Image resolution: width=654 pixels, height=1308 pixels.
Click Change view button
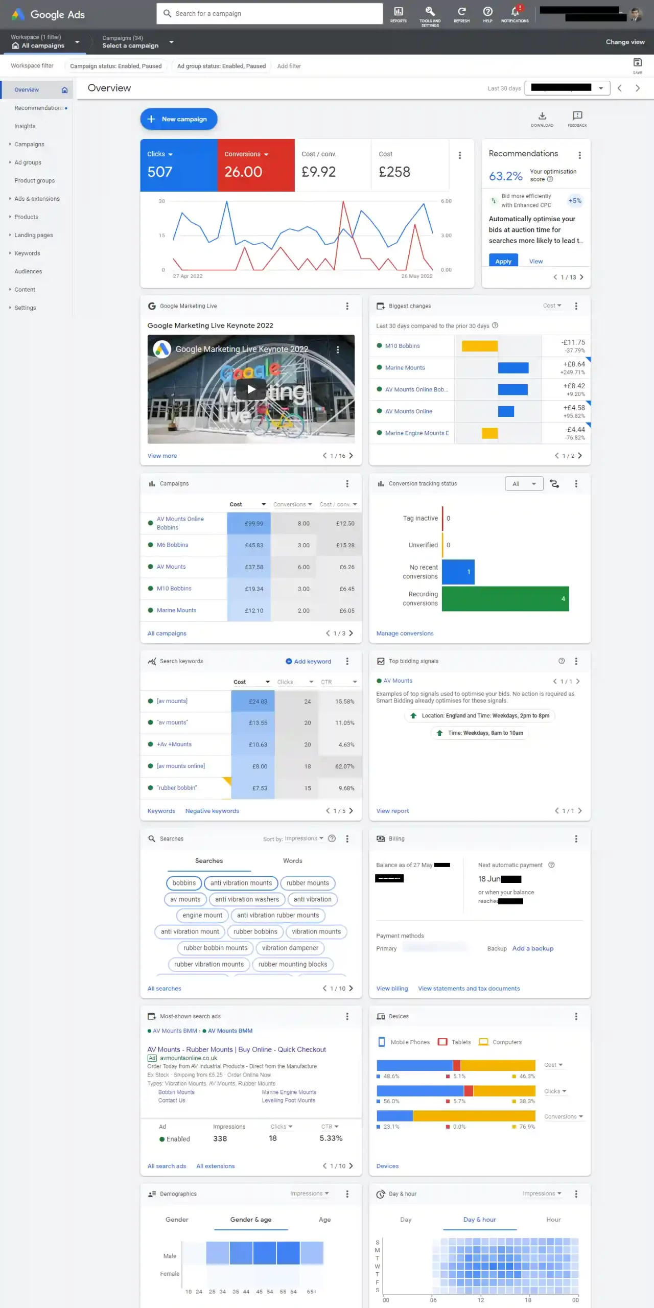tap(625, 42)
